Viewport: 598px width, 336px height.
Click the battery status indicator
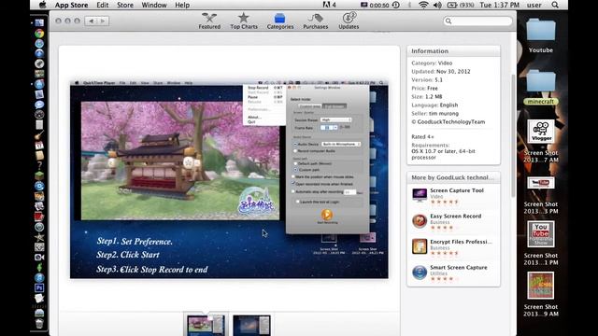point(461,5)
